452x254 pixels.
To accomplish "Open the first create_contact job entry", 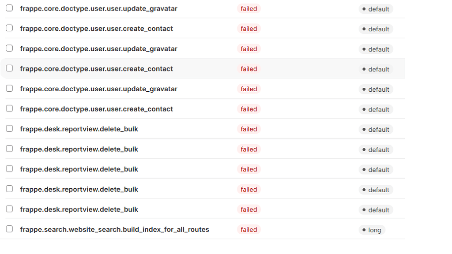I will click(x=96, y=29).
